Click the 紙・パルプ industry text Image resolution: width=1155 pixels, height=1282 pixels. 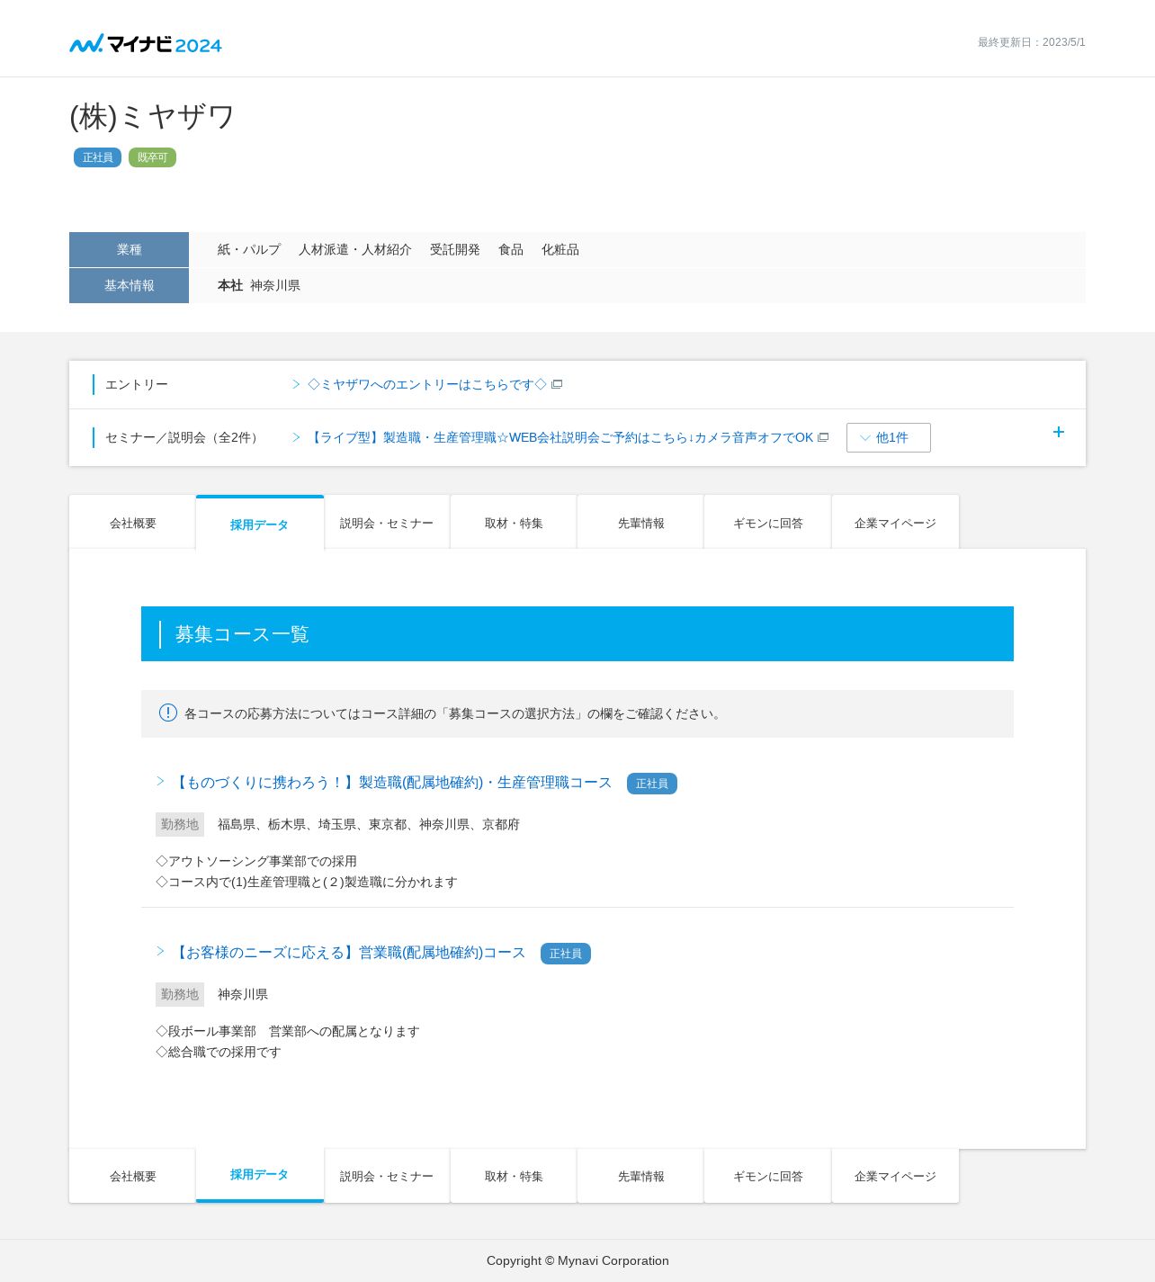pos(249,249)
